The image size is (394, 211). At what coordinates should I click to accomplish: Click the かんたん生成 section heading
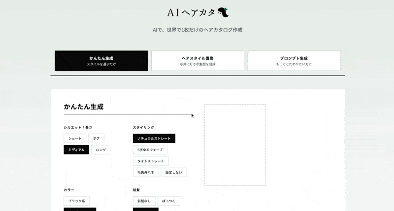pos(83,107)
